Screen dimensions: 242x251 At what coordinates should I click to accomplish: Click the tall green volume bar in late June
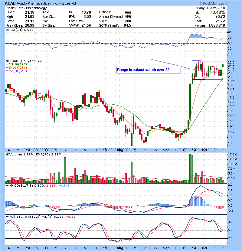(65, 170)
